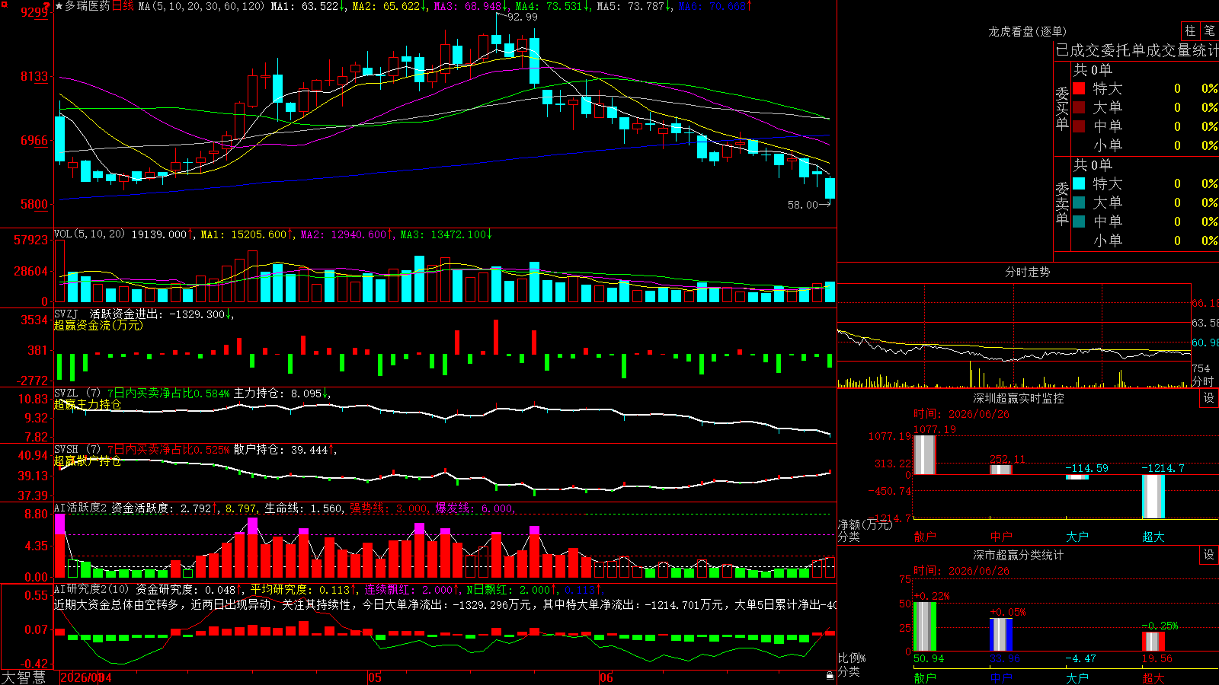
Task: Select the 已成交委托单成交量统计 tab
Action: pos(1137,50)
